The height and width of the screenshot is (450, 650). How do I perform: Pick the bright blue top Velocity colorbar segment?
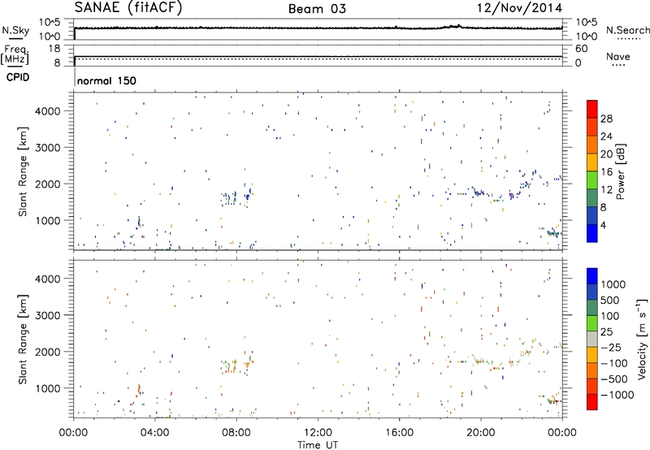pos(592,276)
